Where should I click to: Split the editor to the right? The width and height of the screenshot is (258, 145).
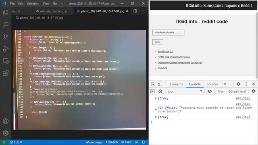pos(135,11)
